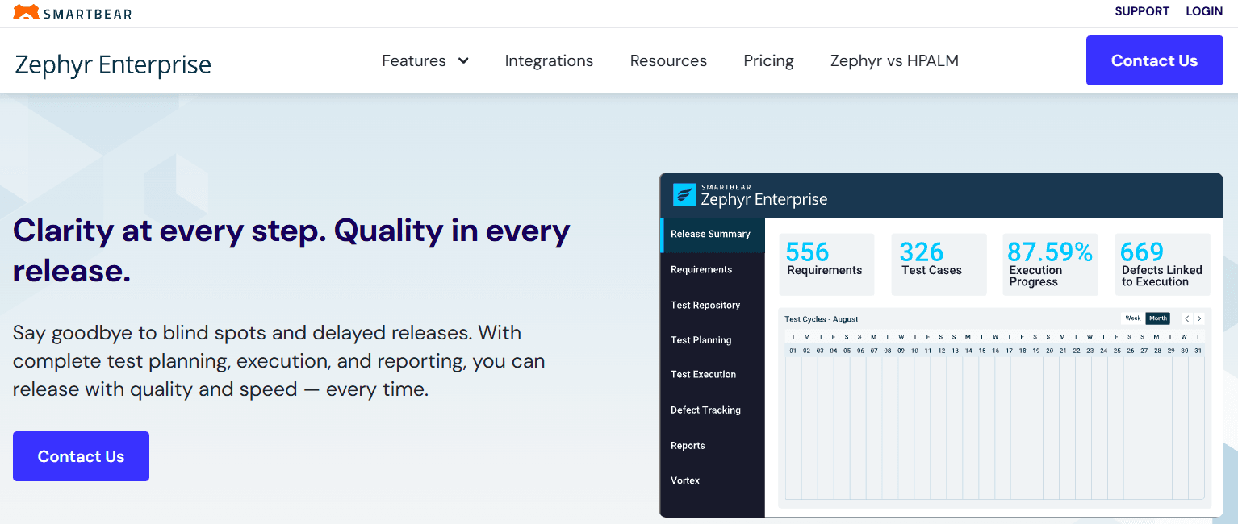Click day 31 in the calendar
1238x524 pixels.
(x=1198, y=351)
